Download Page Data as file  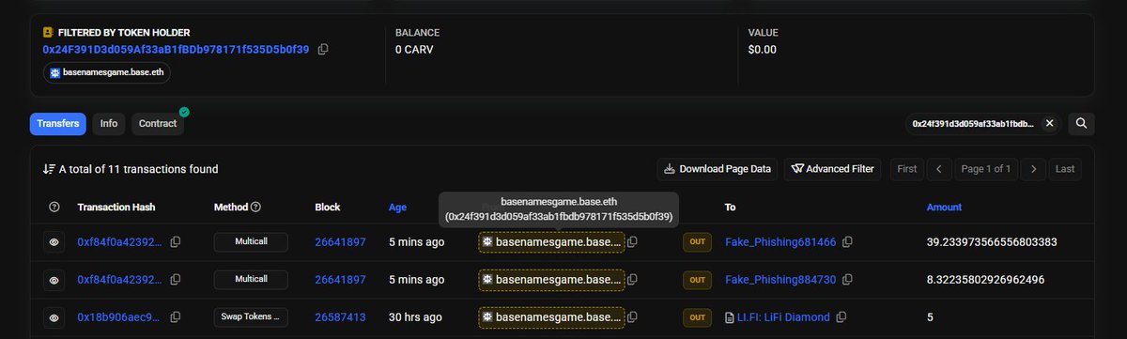718,169
